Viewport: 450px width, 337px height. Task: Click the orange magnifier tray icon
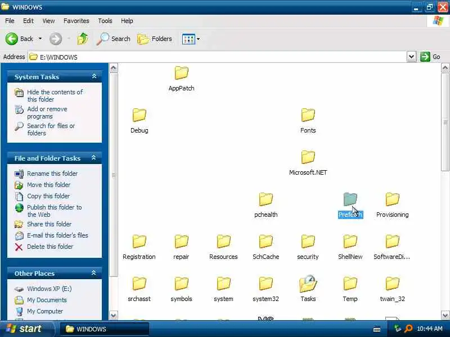click(x=408, y=329)
